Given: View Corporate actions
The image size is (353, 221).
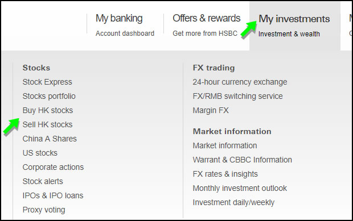Looking at the screenshot, I should pos(53,167).
